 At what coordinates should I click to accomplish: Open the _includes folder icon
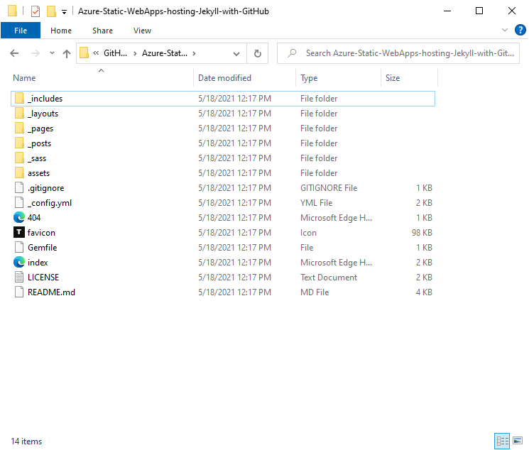[x=19, y=99]
